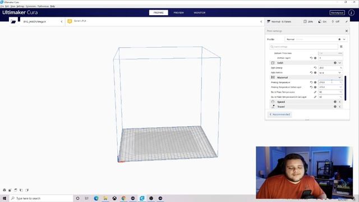Screen dimensions: 359x202
Task: Click the Material section icon
Action: click(x=273, y=77)
